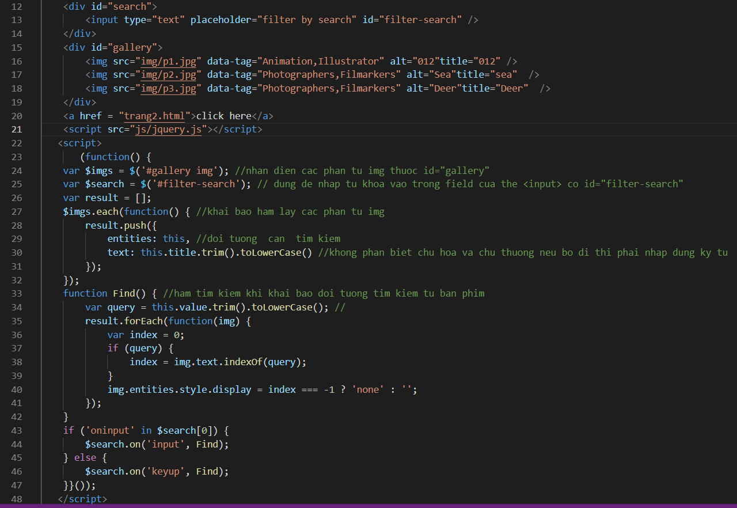Open the underlined trang2.html link
The image size is (737, 508).
click(155, 116)
